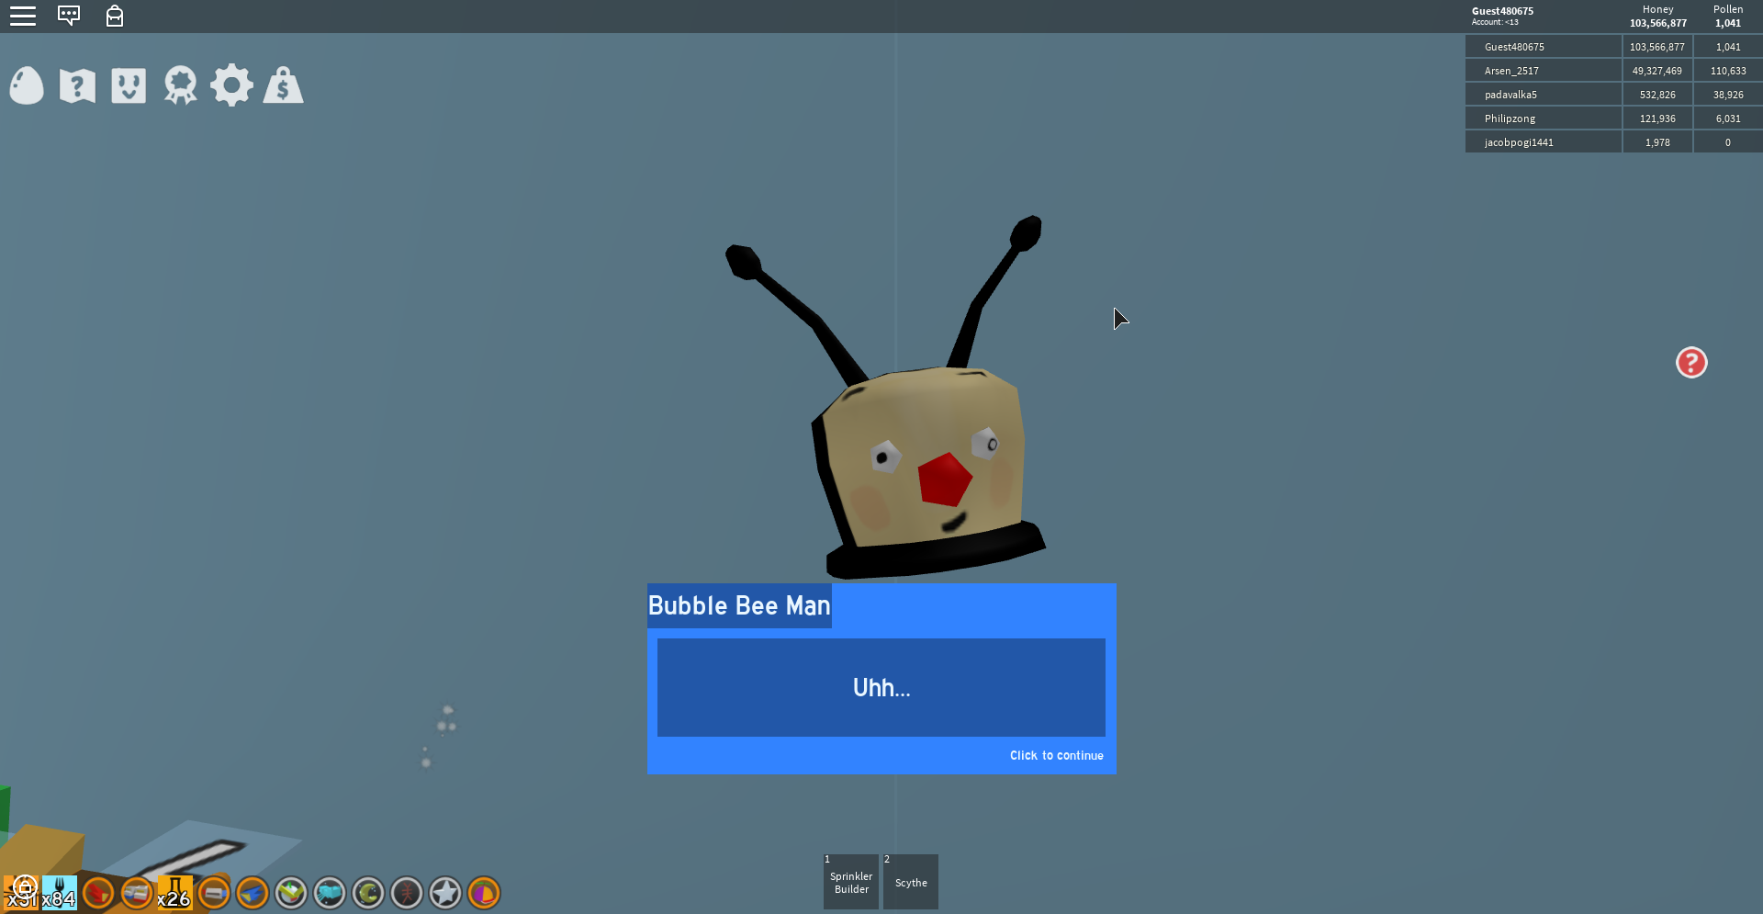1763x914 pixels.
Task: Open the backpack inventory icon
Action: click(x=115, y=16)
